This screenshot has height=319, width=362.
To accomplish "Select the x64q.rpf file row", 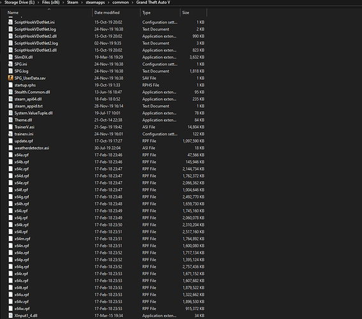I will coord(106,267).
